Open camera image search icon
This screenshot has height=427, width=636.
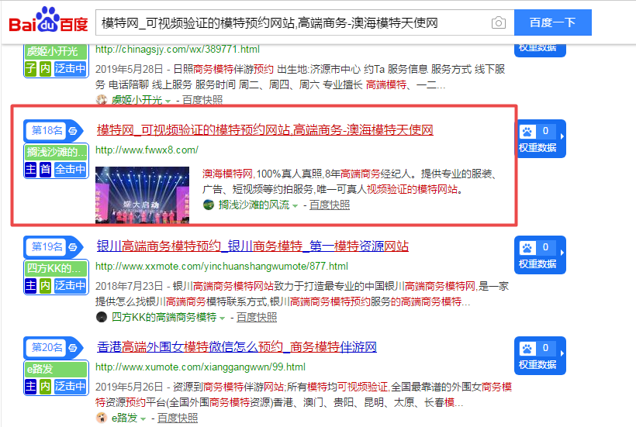[499, 22]
